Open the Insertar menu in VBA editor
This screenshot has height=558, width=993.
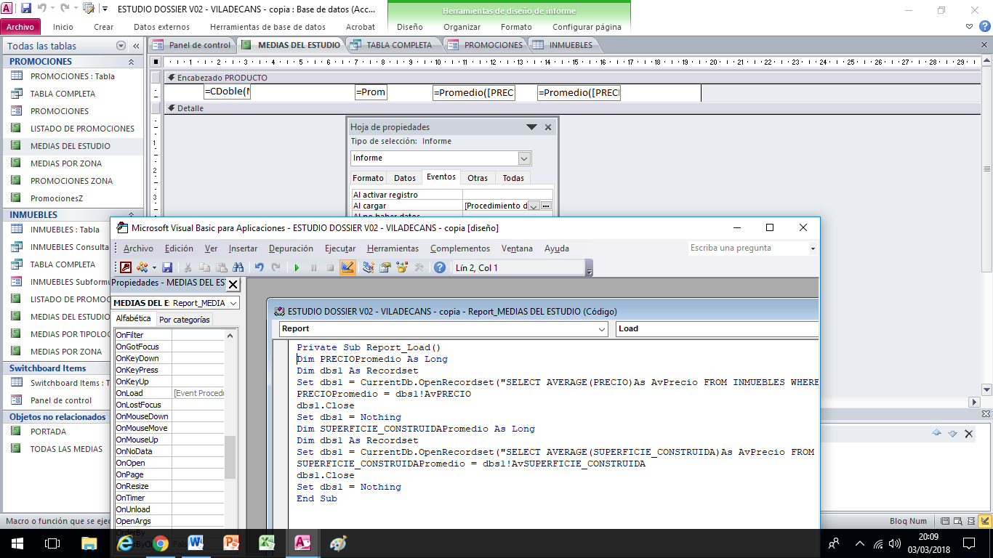point(243,248)
